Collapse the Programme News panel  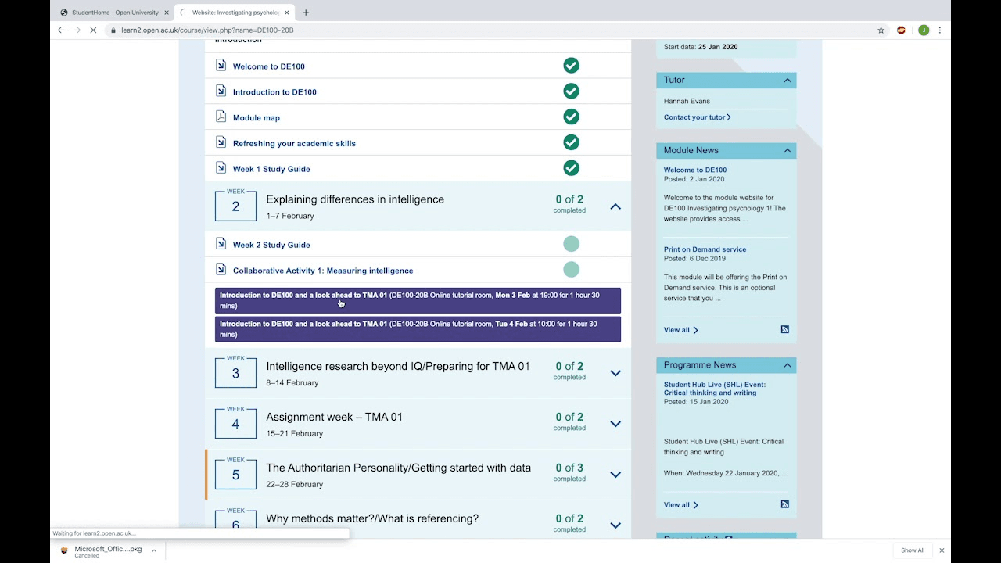point(788,365)
